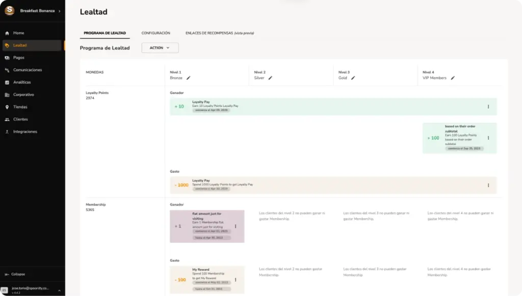Viewport: 522px width, 296px height.
Task: Open options for -100 My Reward rule
Action: [x=236, y=280]
